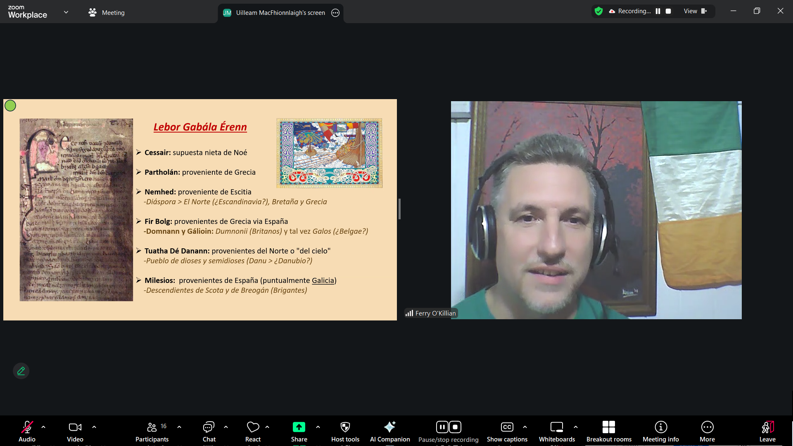Image resolution: width=793 pixels, height=446 pixels.
Task: Open Host tools shield menu
Action: [345, 431]
